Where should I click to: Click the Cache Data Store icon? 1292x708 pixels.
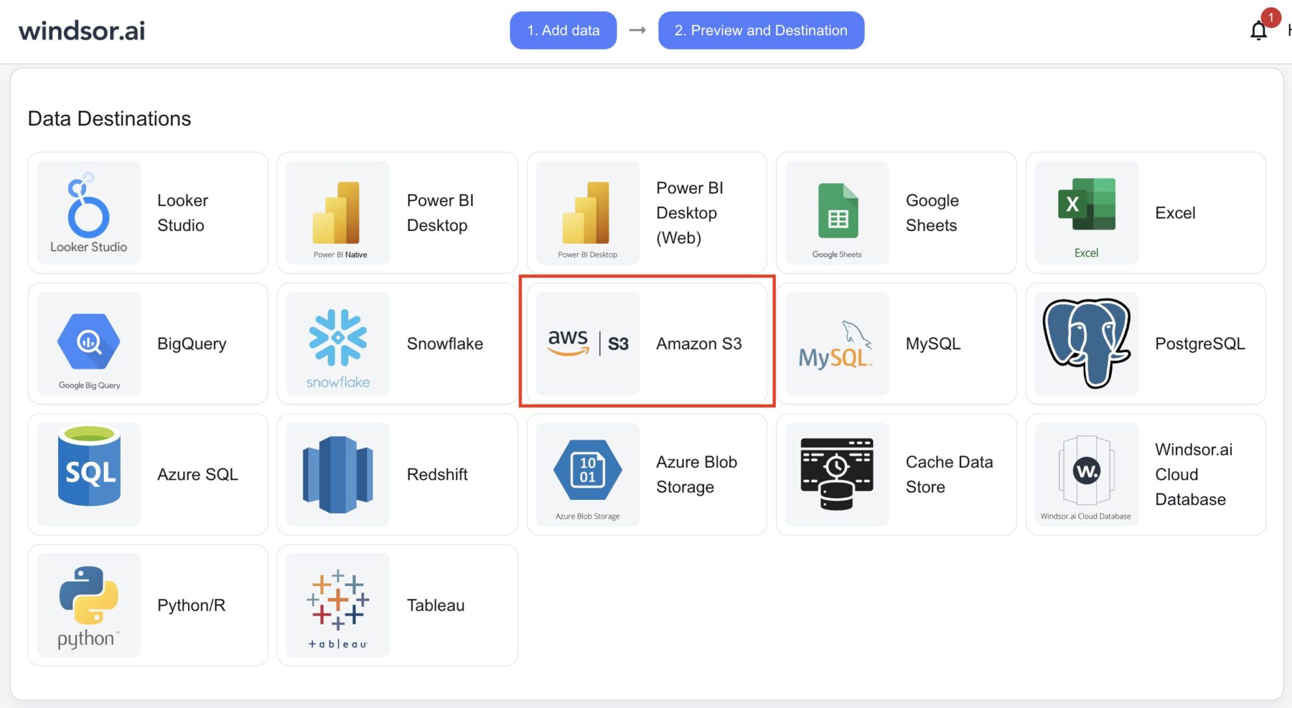837,474
